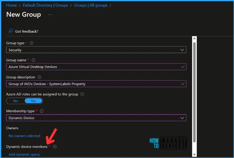Show info tooltip for Membership type

pyautogui.click(x=41, y=111)
